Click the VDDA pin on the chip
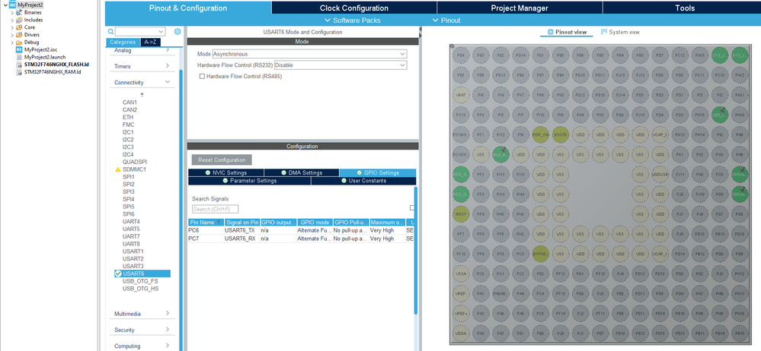This screenshot has height=351, width=761. tap(461, 333)
